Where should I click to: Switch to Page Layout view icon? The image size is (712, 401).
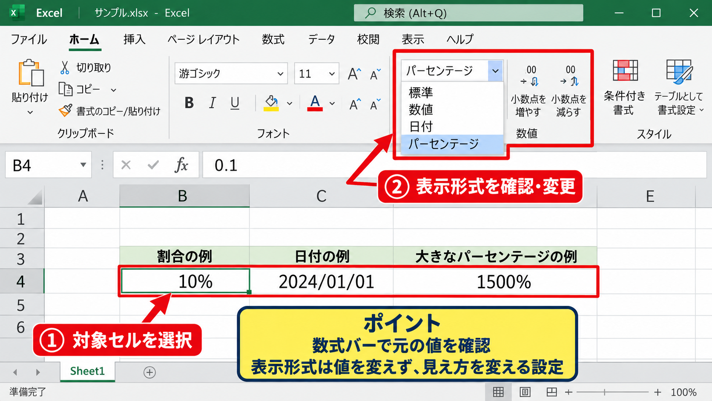(525, 392)
